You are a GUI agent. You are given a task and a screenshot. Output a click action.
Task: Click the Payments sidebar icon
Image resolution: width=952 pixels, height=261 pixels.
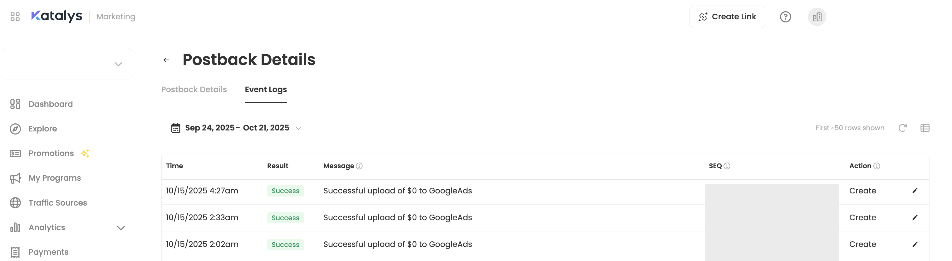click(x=15, y=252)
